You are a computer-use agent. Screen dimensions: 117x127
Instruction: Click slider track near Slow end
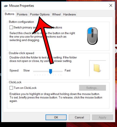click(x=35, y=71)
